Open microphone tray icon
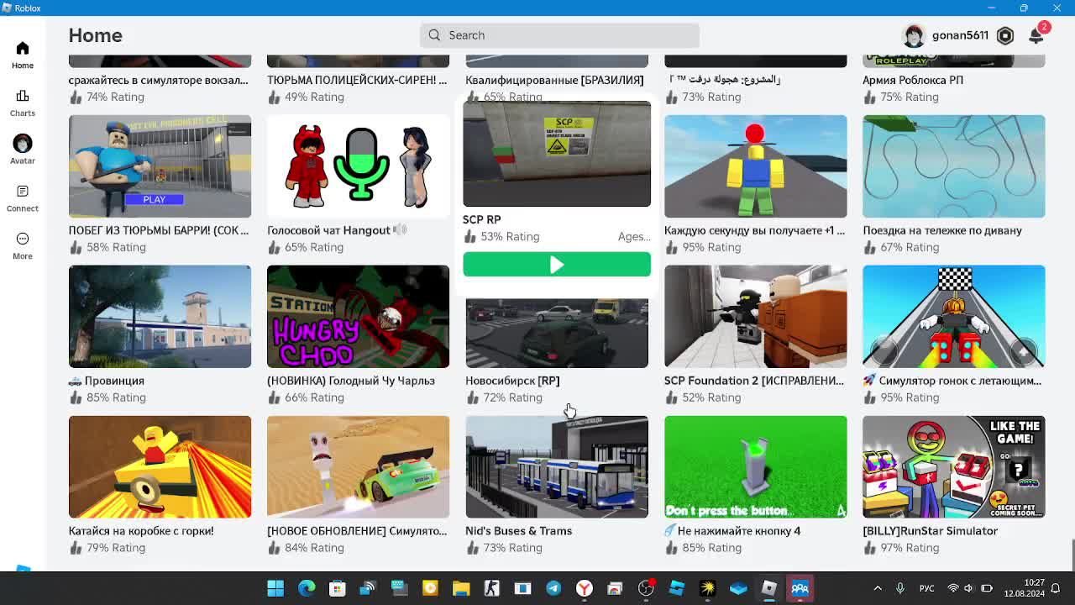The width and height of the screenshot is (1075, 605). pyautogui.click(x=900, y=588)
